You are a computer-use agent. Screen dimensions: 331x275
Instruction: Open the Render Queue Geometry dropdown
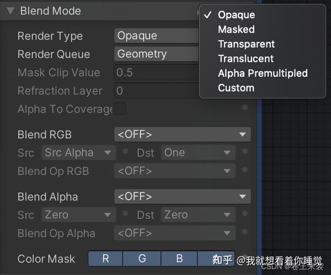pyautogui.click(x=157, y=54)
